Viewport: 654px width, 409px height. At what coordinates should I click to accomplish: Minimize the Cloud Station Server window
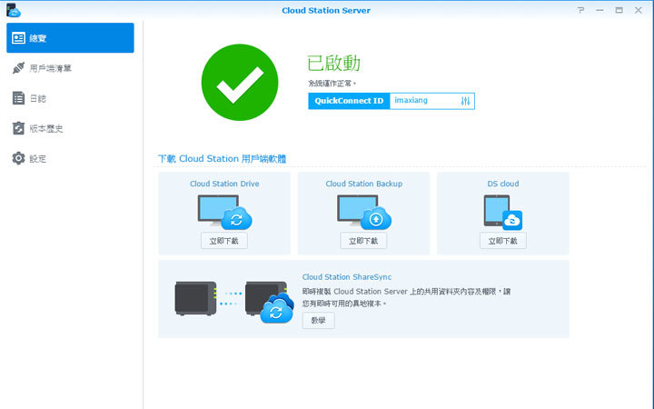(599, 10)
